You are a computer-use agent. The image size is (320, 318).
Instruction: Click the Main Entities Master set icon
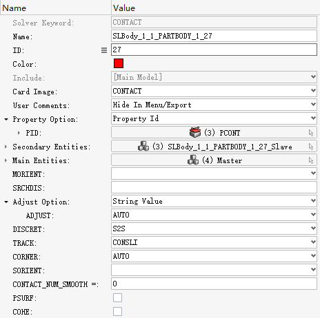tap(193, 160)
